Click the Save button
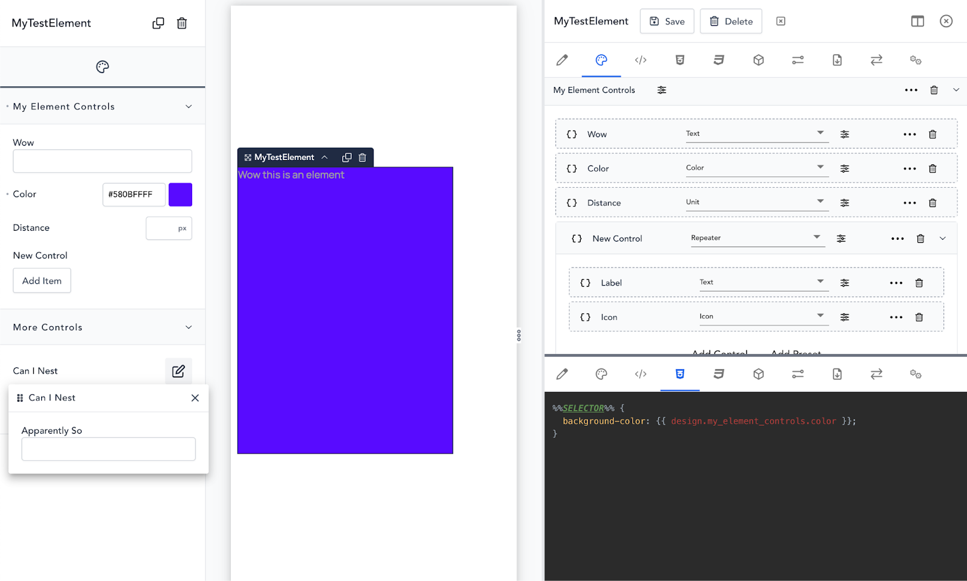This screenshot has width=967, height=581. [667, 21]
